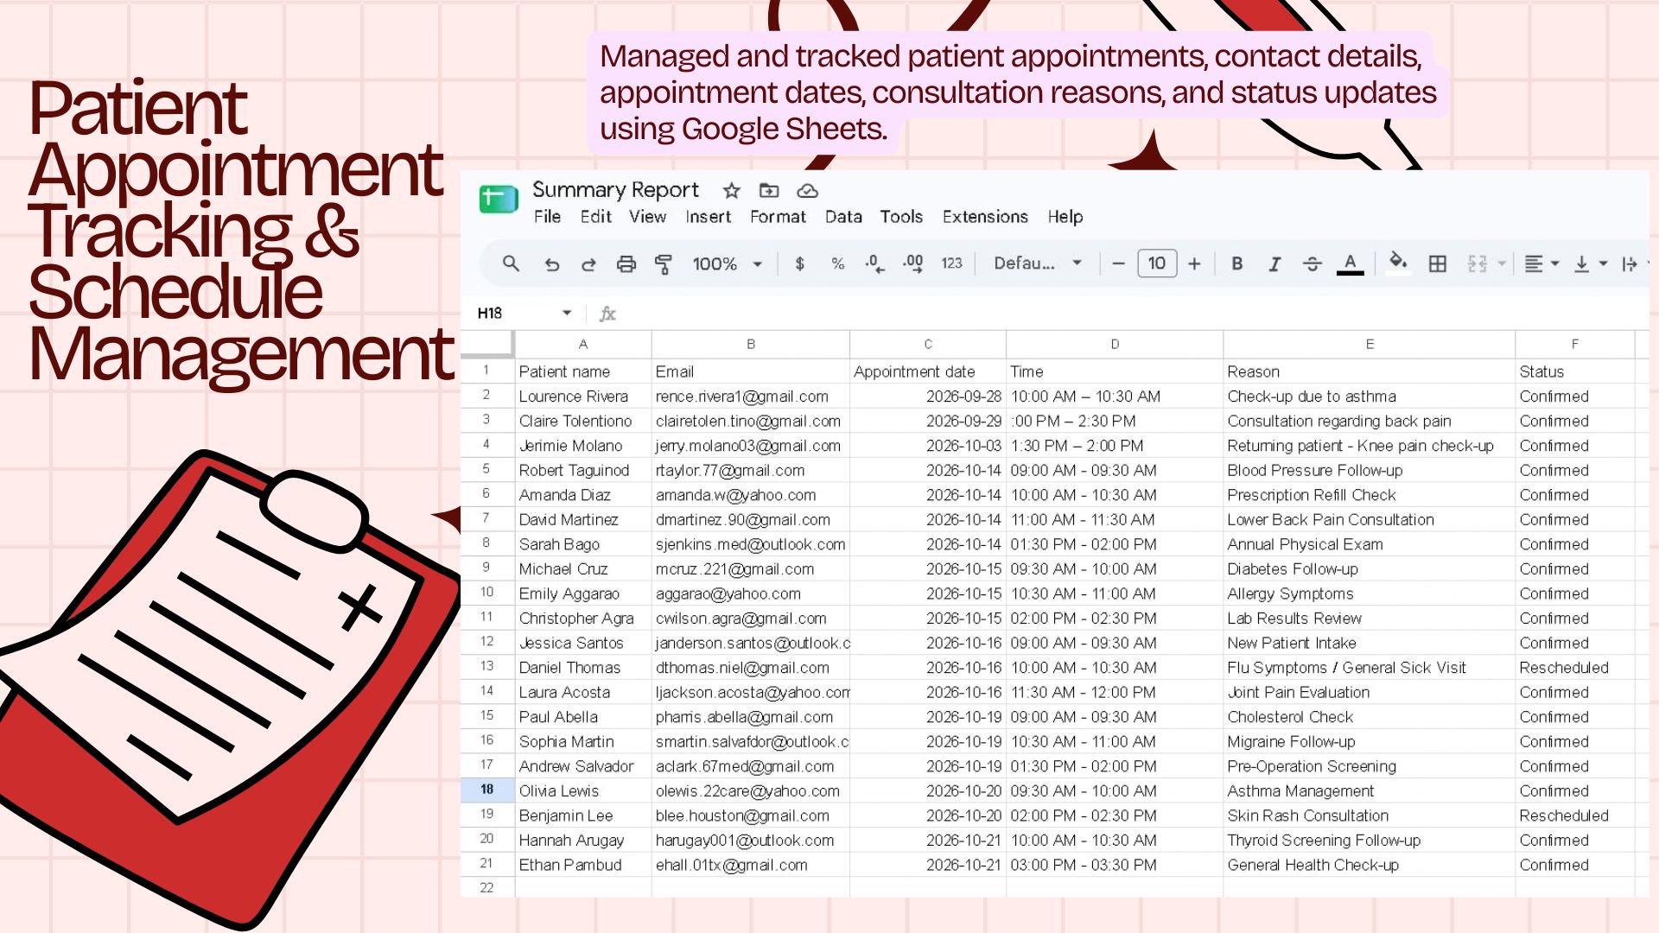This screenshot has height=933, width=1659.
Task: Format as currency with dollar icon
Action: (x=800, y=264)
